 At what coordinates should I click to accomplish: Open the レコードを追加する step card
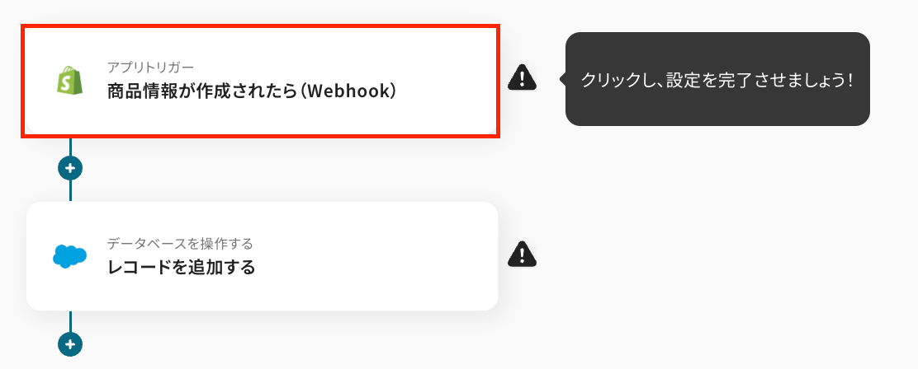click(263, 255)
